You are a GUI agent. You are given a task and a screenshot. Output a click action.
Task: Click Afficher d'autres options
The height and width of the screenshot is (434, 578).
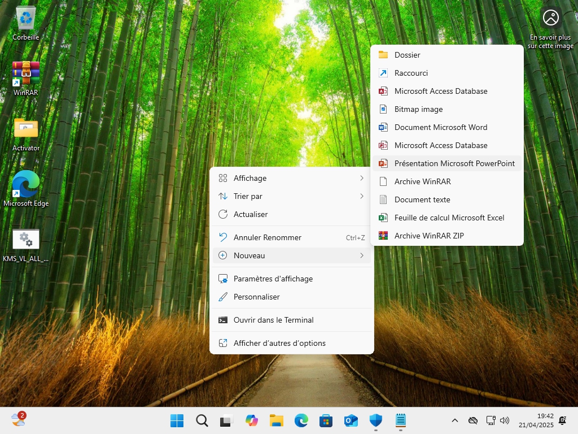[x=279, y=343]
